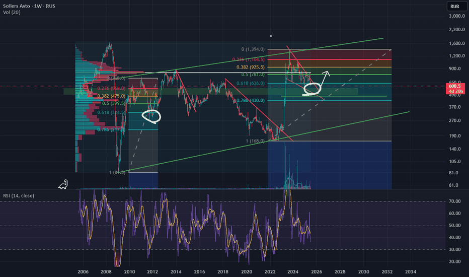This screenshot has height=277, width=469.
Task: Click the 3,000.0 price axis label
Action: [x=457, y=16]
